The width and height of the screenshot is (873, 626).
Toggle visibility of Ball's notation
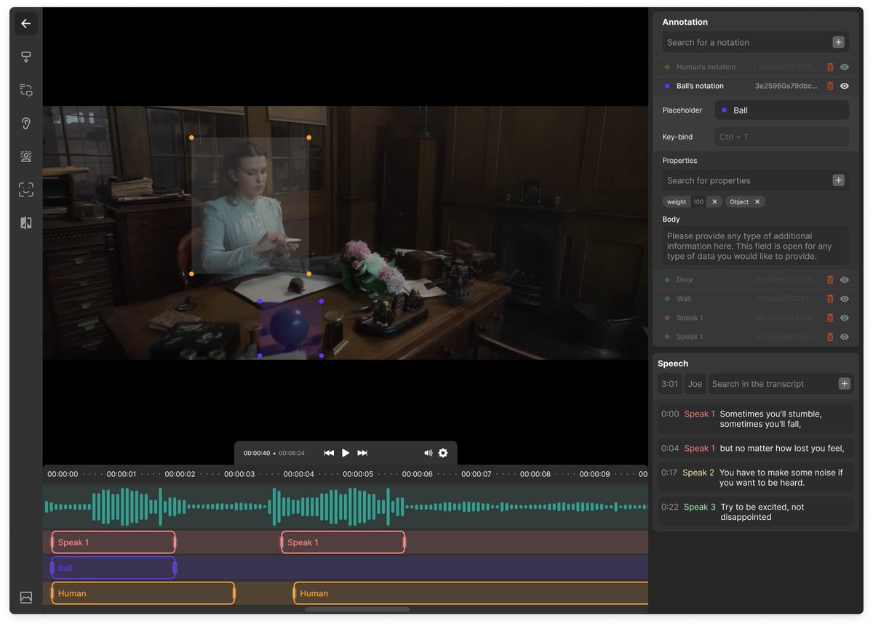click(x=845, y=86)
